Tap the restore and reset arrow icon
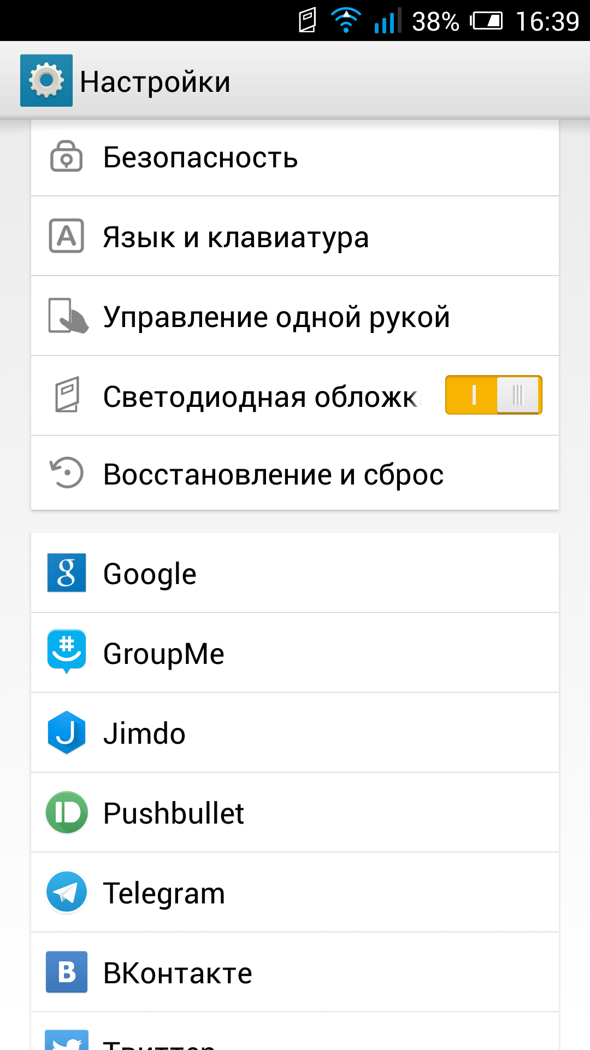This screenshot has width=590, height=1050. [x=67, y=472]
